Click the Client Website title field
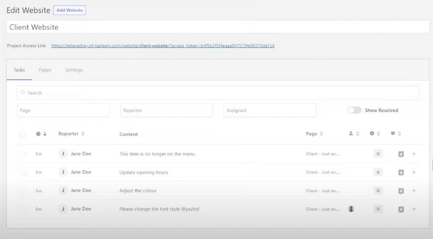This screenshot has height=239, width=433. coord(218,27)
